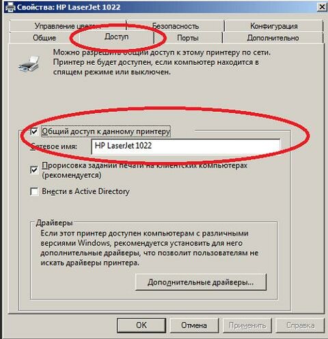328x339 pixels.
Task: Toggle Прорисовка заданий печати на клиентских компьютерах
Action: tap(34, 170)
